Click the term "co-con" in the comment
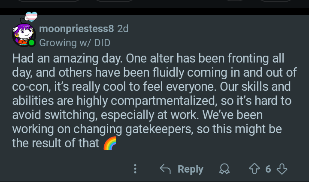 (29, 86)
